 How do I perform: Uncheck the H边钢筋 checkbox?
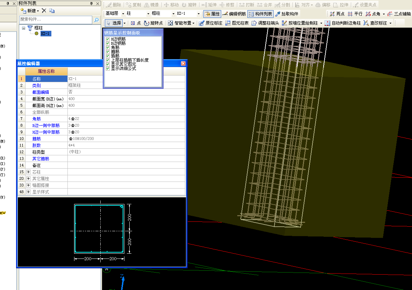[x=108, y=39]
